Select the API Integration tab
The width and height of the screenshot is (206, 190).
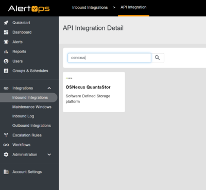pyautogui.click(x=133, y=7)
